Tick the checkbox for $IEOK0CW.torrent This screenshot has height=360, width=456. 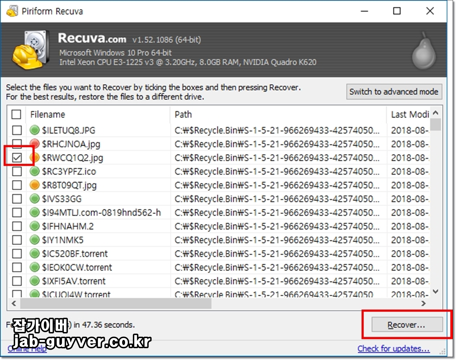(x=17, y=267)
